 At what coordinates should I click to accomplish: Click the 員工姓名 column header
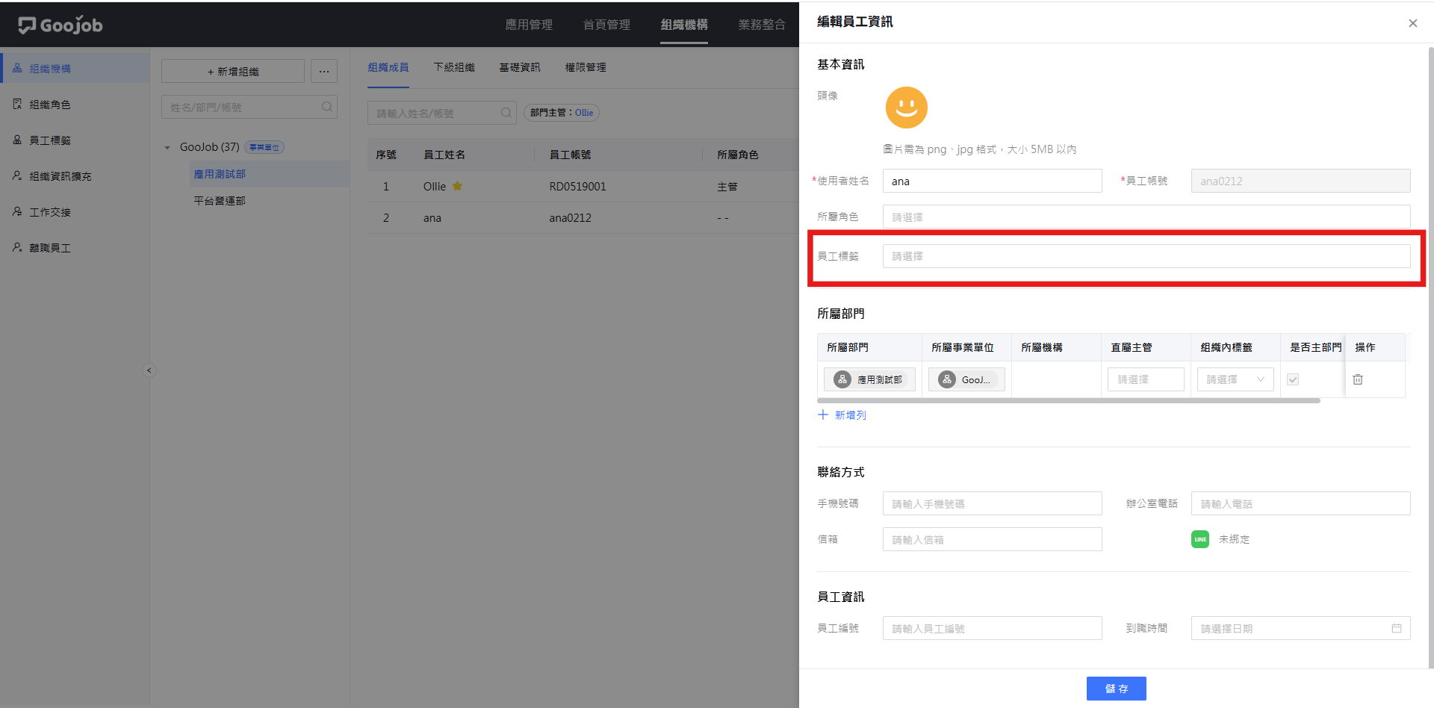click(444, 155)
